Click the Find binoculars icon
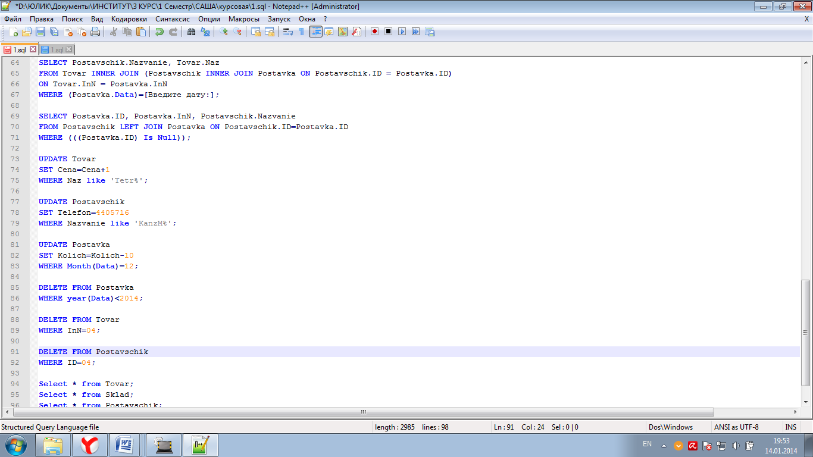813x457 pixels. [191, 32]
